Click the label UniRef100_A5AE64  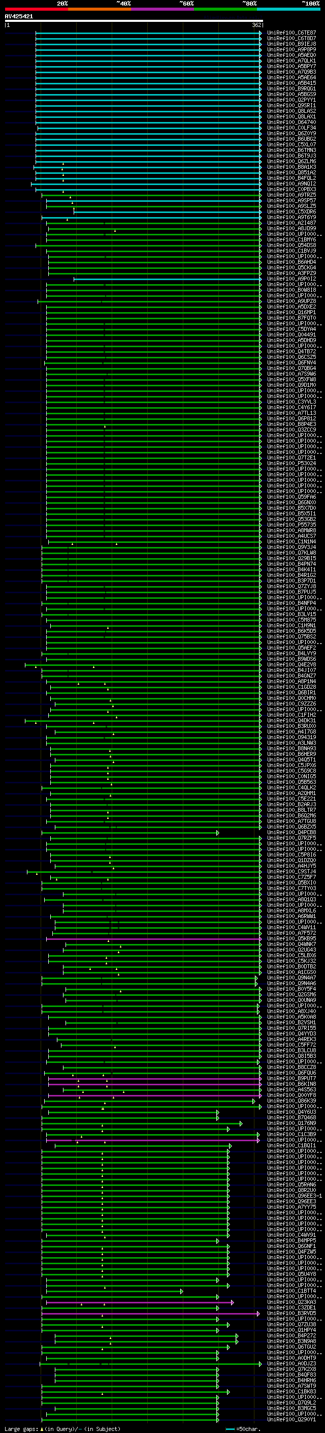click(291, 77)
